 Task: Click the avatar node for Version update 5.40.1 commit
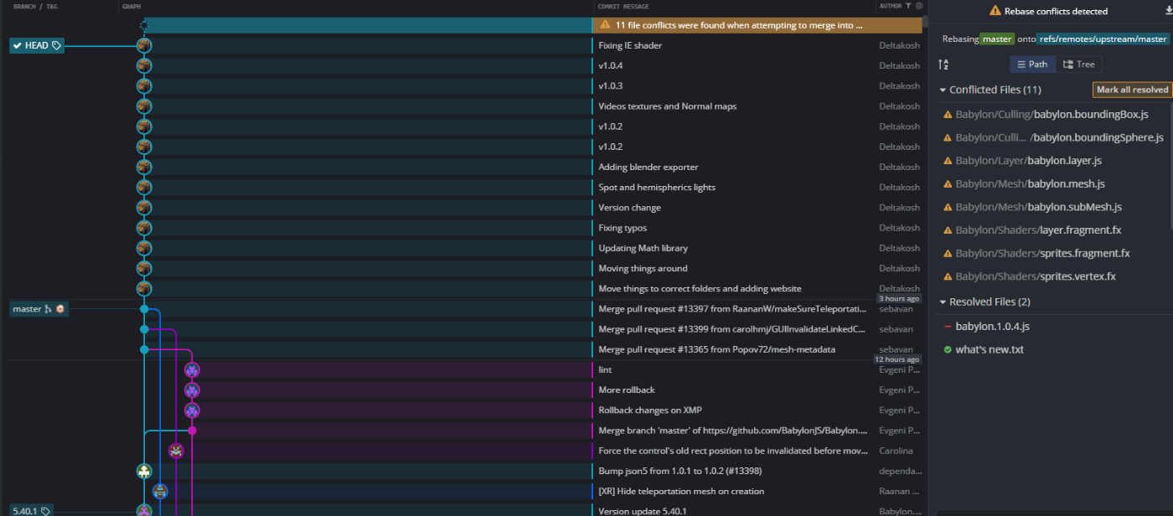coord(144,511)
